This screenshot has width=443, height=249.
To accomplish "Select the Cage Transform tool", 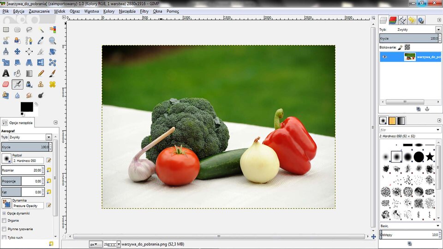I will coord(53,62).
